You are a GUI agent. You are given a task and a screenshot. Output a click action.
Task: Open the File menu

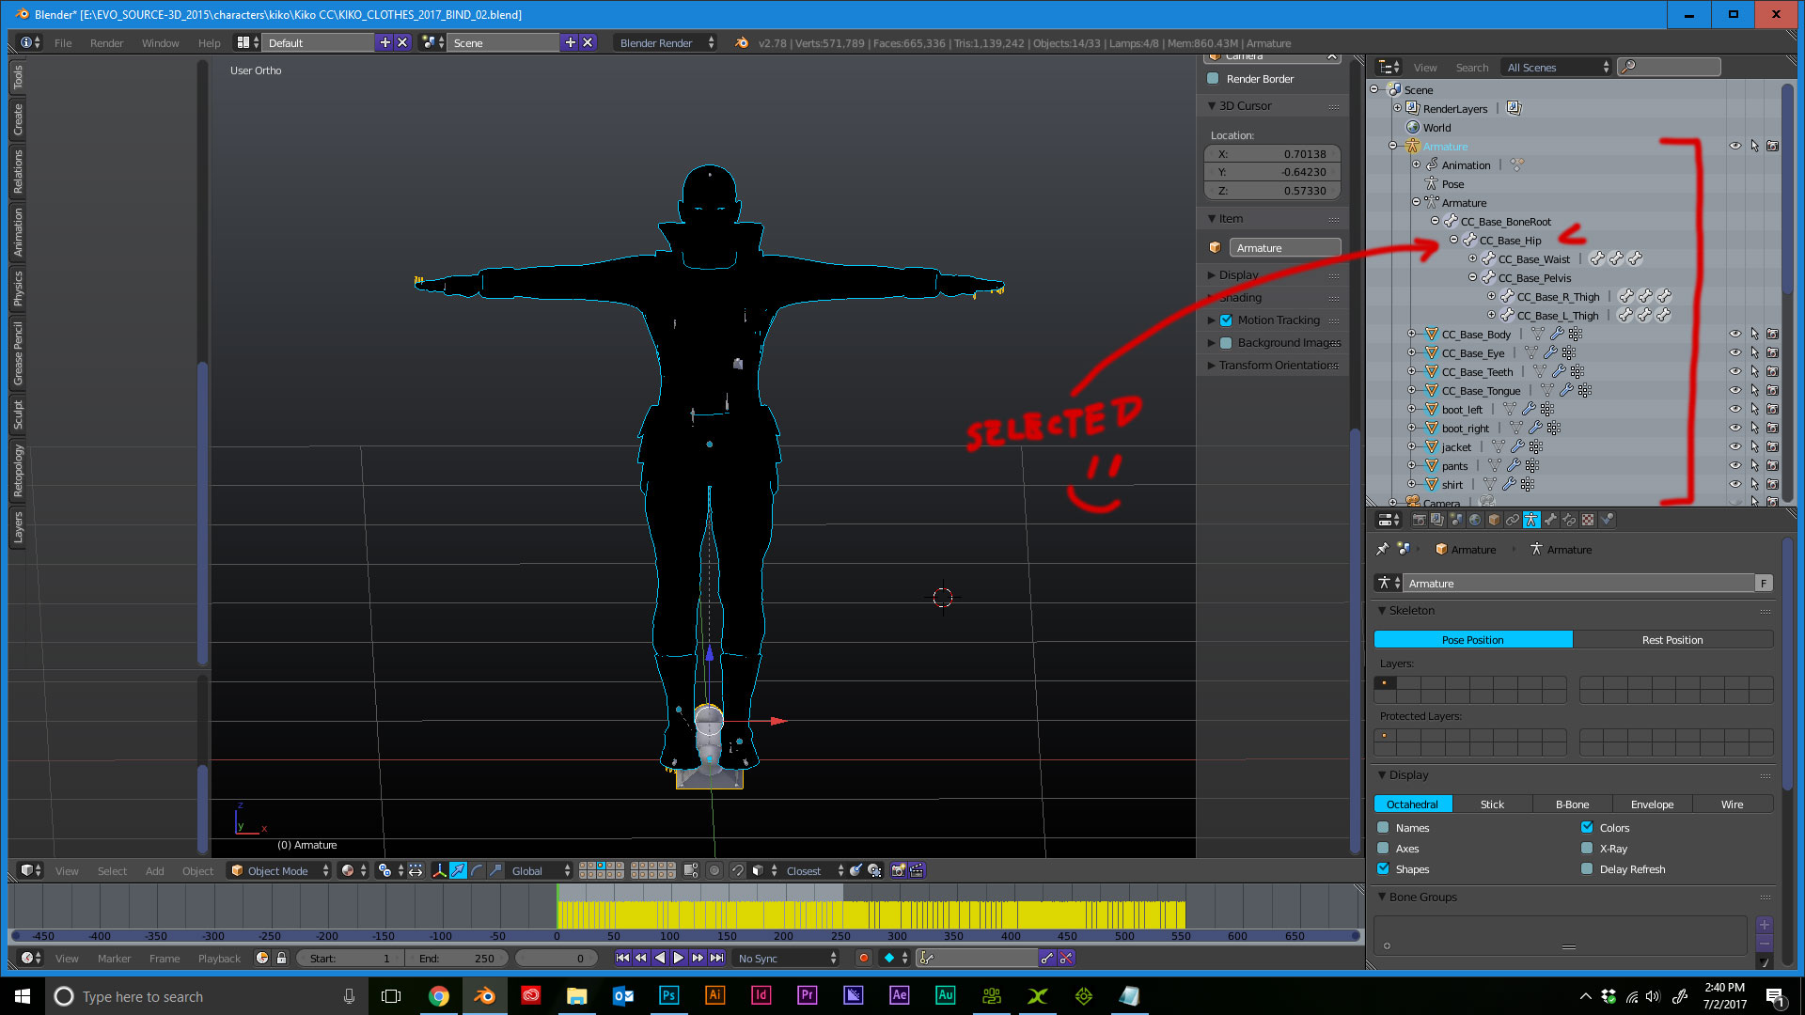(63, 43)
